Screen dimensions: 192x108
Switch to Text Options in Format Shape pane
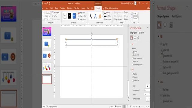[x=141, y=33]
